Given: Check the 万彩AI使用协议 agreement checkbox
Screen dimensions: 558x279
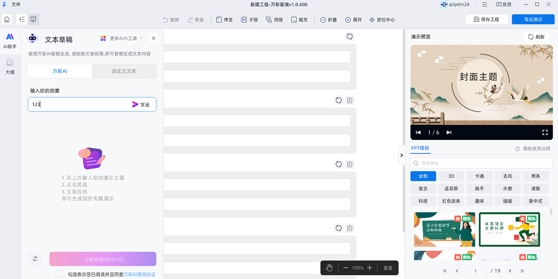Looking at the screenshot, I should [x=59, y=274].
